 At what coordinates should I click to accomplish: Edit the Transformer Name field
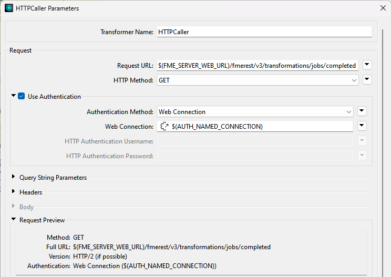pyautogui.click(x=264, y=32)
